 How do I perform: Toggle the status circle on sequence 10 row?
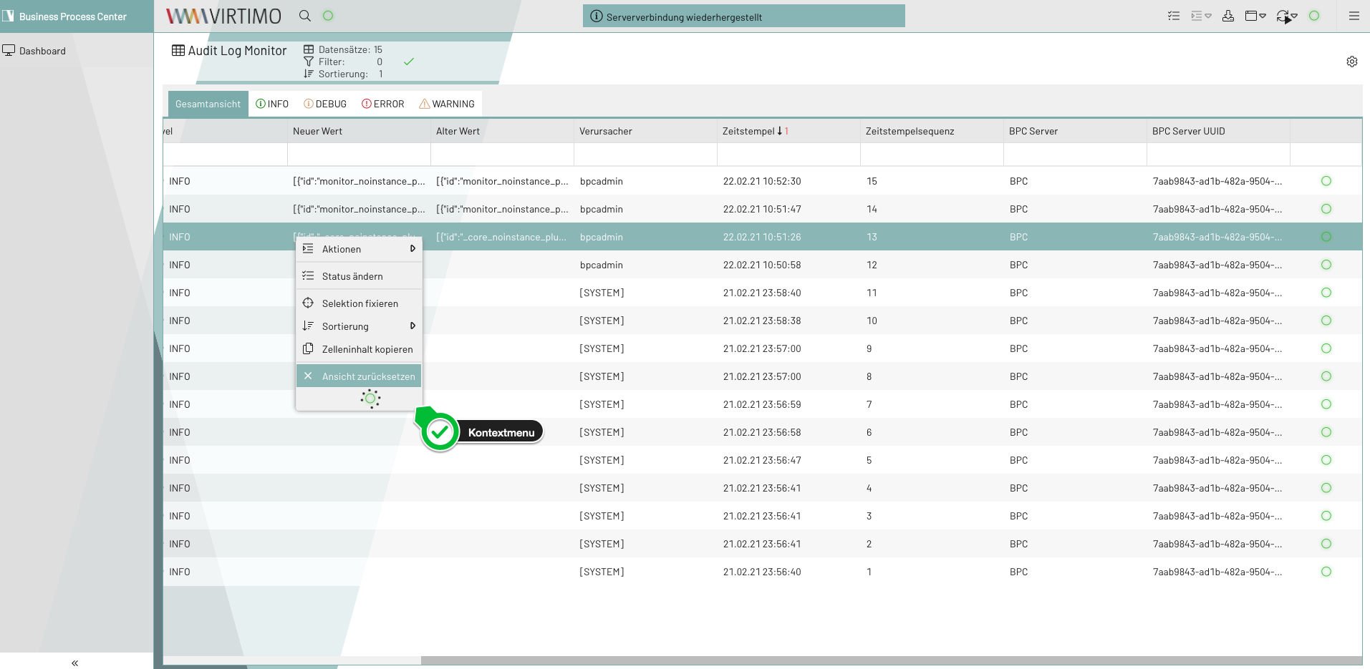tap(1326, 321)
